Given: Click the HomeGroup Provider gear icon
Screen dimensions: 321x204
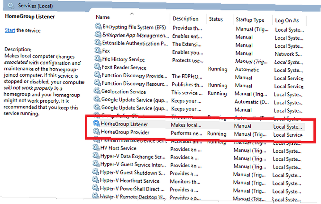Looking at the screenshot, I should pos(96,132).
